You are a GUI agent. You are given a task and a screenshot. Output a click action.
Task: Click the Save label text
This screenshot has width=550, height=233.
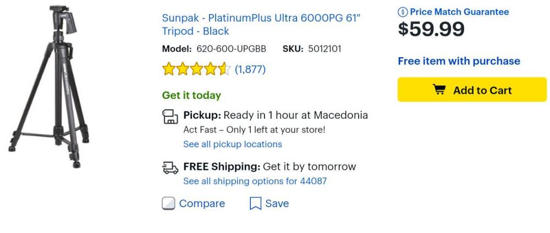(x=277, y=204)
